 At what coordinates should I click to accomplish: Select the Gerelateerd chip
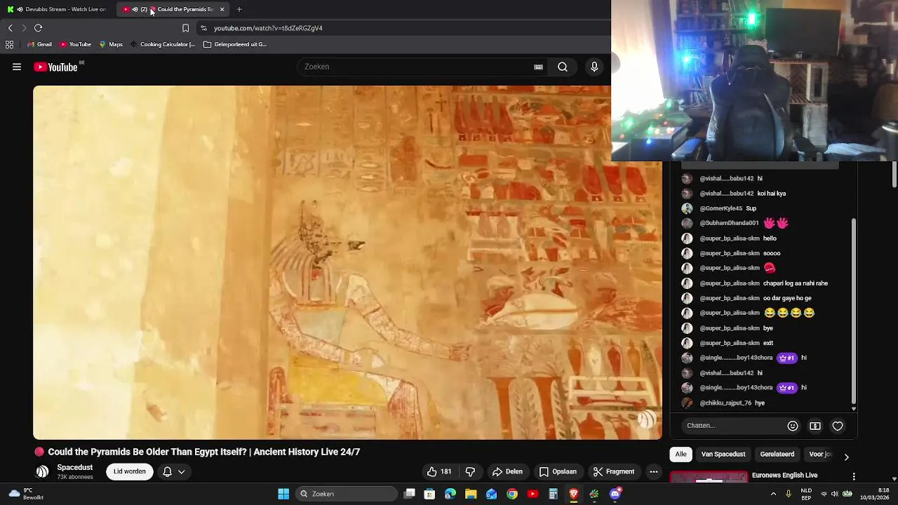777,454
